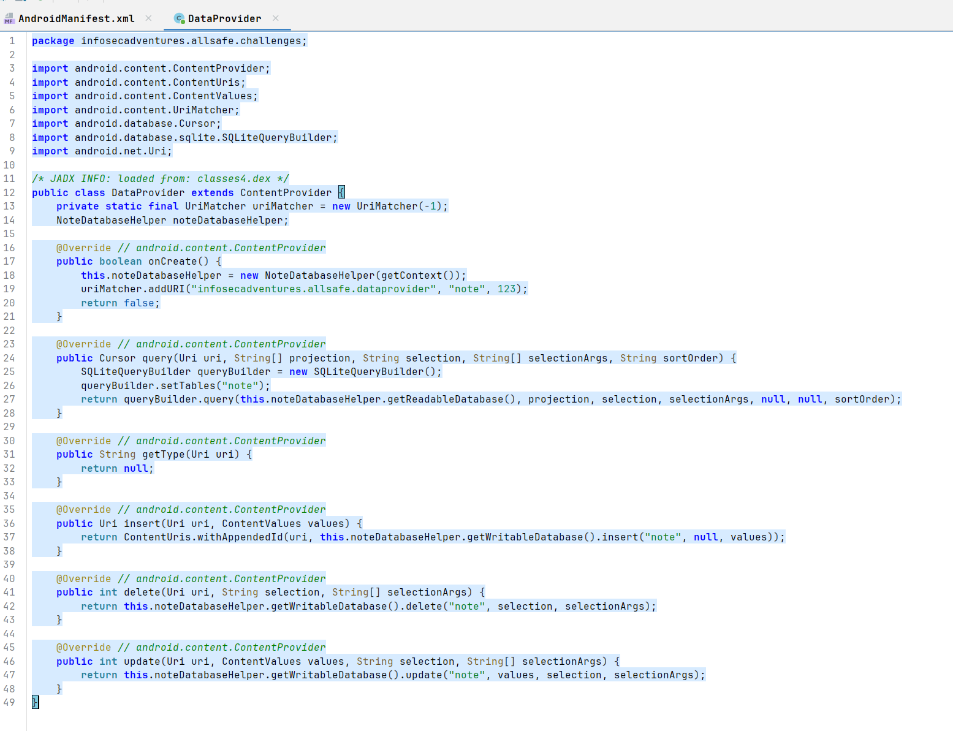Click the getType method name
The width and height of the screenshot is (953, 731).
(x=163, y=454)
